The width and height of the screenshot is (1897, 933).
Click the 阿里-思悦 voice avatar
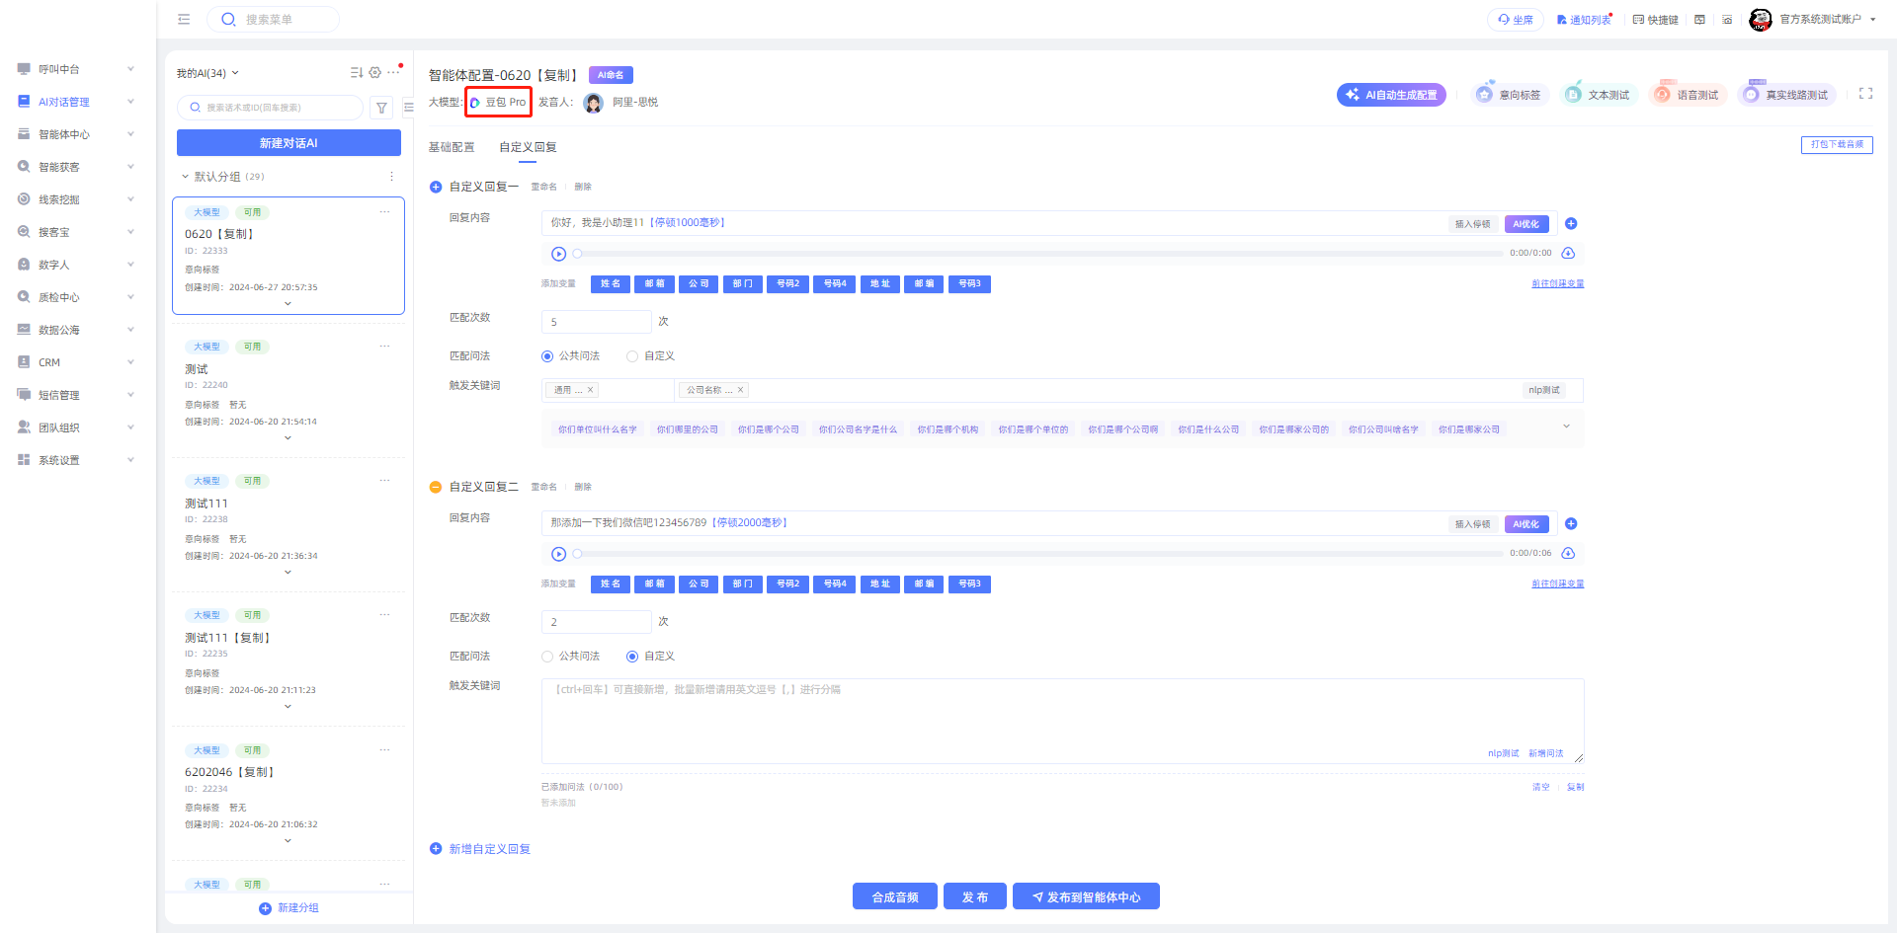pos(593,103)
